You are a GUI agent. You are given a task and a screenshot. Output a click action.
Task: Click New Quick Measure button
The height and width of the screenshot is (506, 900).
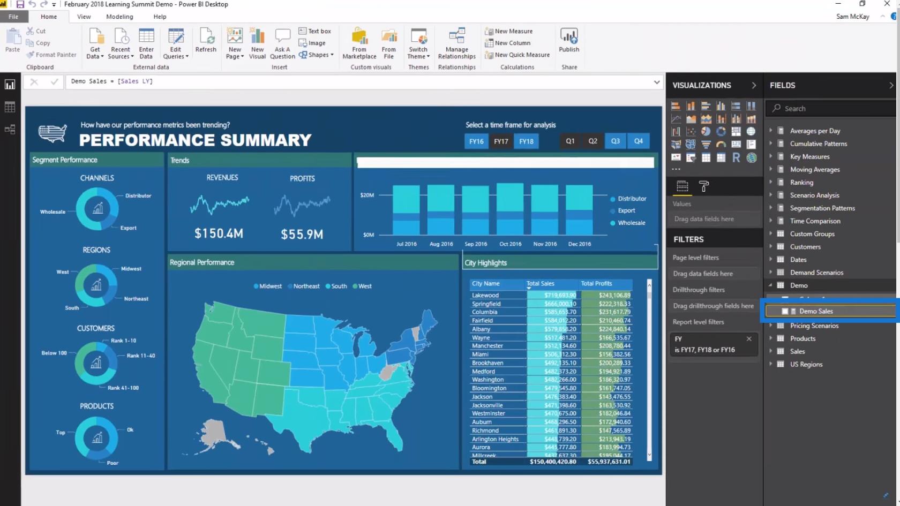point(517,55)
